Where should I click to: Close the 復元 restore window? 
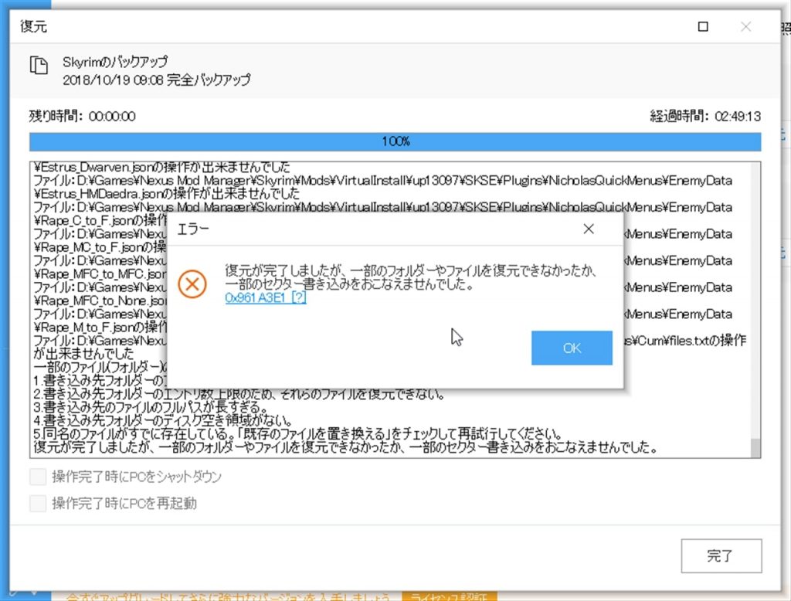click(x=745, y=26)
